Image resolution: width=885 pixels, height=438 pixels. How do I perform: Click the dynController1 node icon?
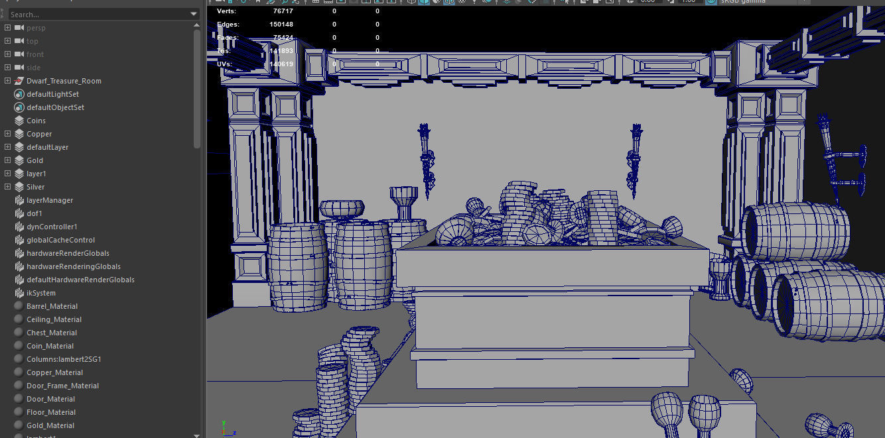19,227
